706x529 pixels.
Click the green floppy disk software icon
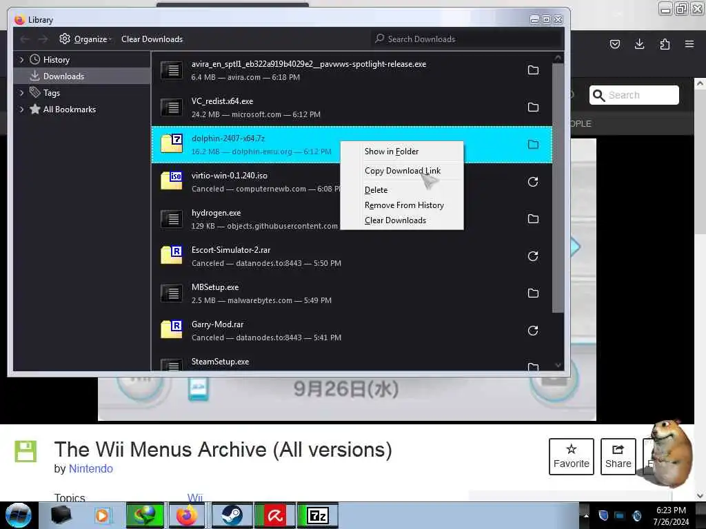[26, 452]
